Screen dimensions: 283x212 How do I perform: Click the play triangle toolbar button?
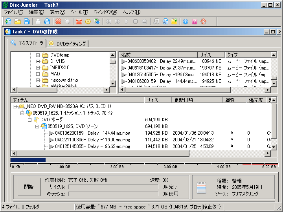point(126,22)
